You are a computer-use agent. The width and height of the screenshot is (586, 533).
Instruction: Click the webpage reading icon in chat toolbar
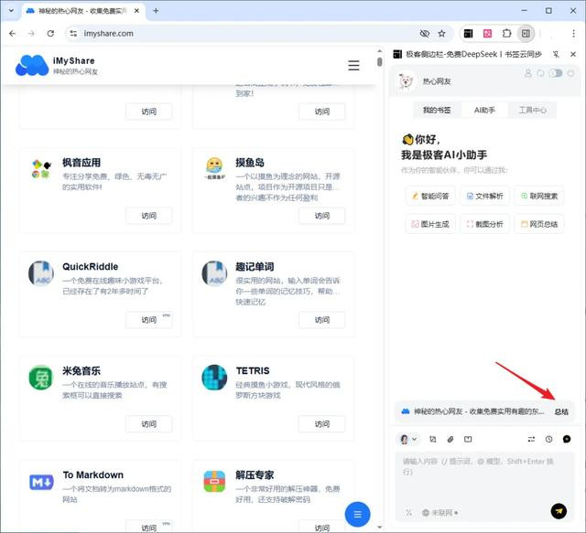[468, 440]
